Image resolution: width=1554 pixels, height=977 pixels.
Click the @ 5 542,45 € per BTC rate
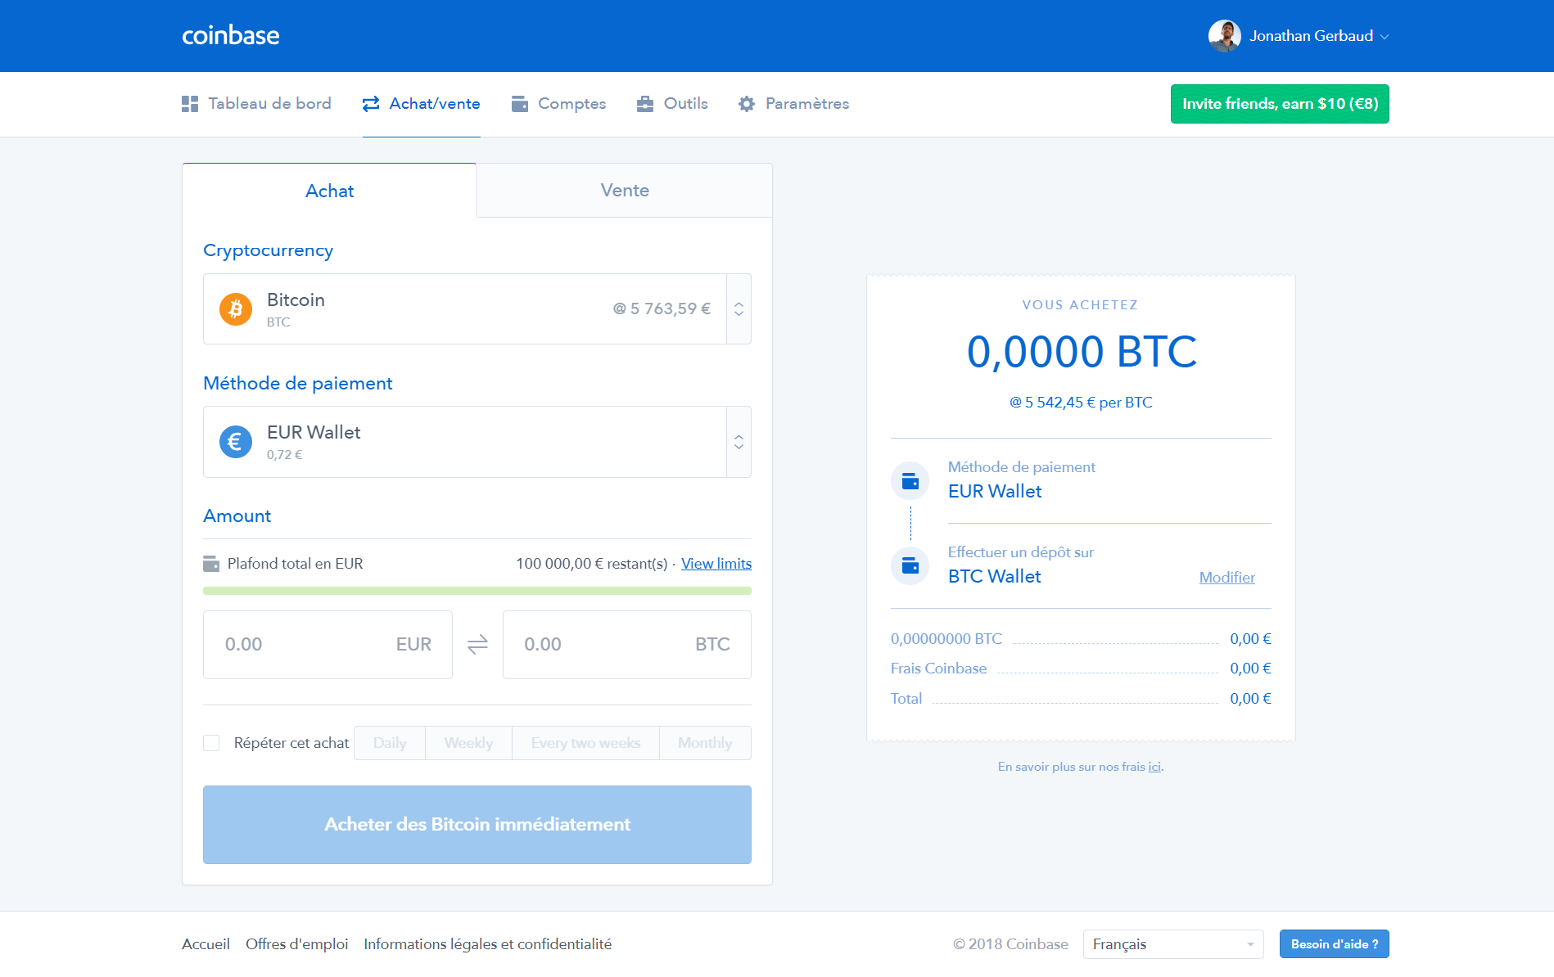click(x=1081, y=403)
